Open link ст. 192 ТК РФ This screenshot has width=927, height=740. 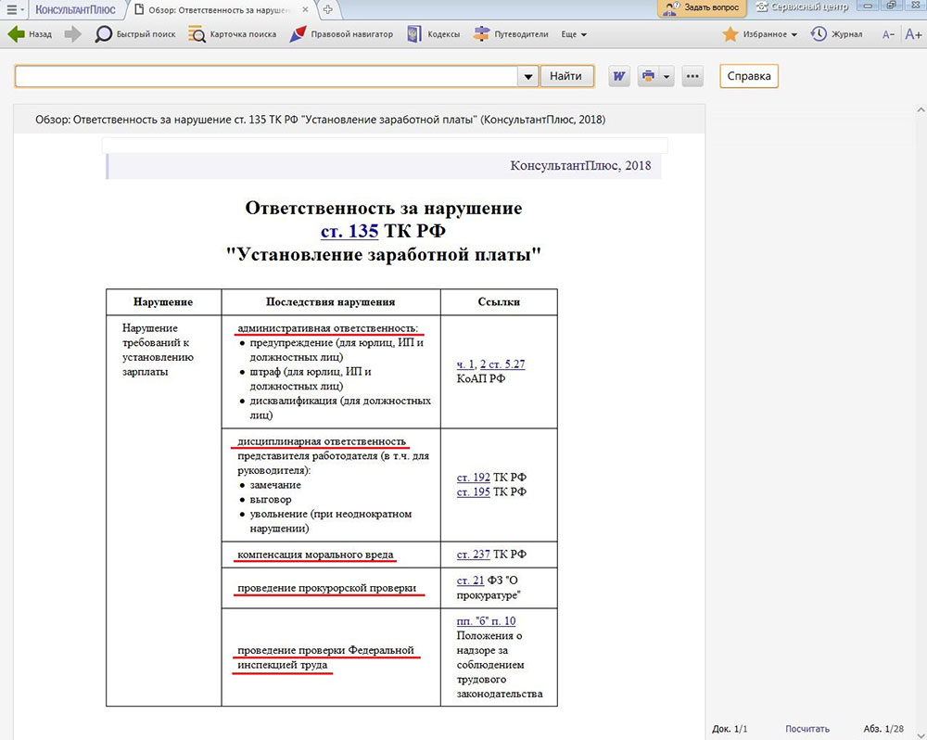click(x=474, y=478)
